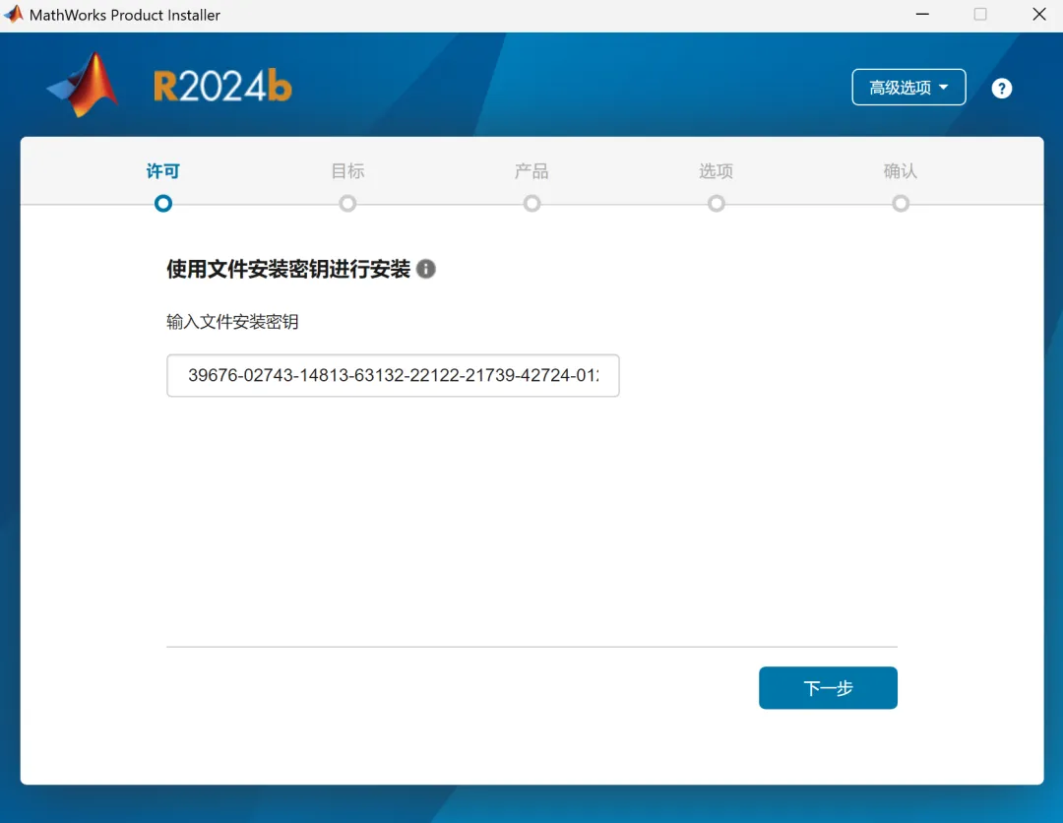Click the MATLAB logo in header
The height and width of the screenshot is (823, 1063).
[x=84, y=85]
